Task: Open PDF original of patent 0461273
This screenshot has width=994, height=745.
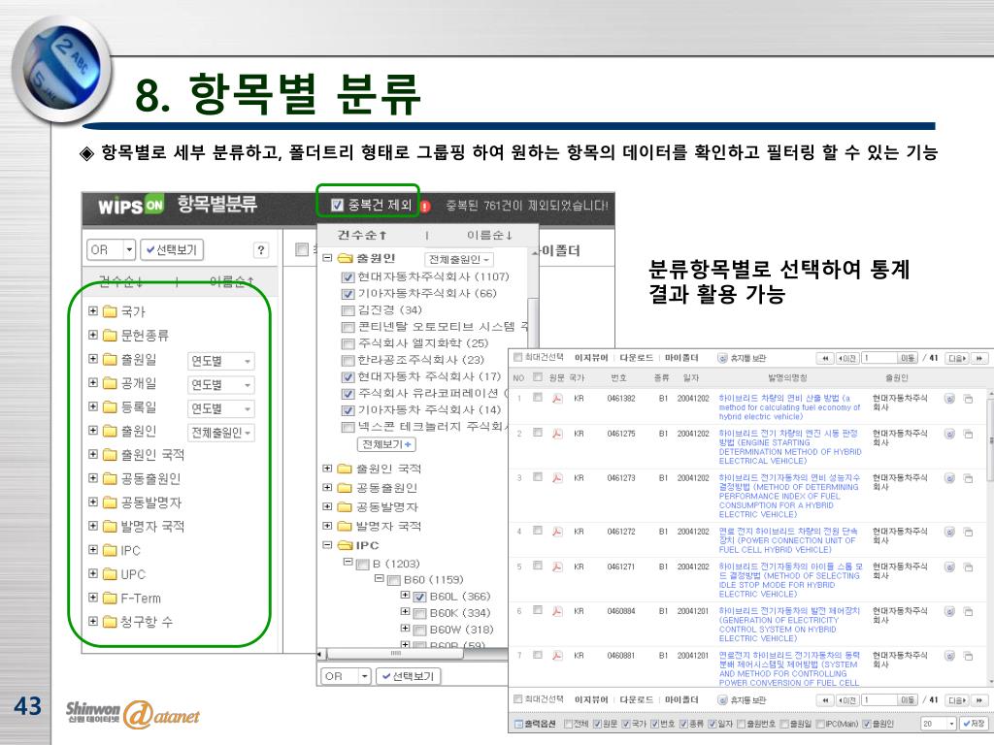Action: (x=558, y=477)
